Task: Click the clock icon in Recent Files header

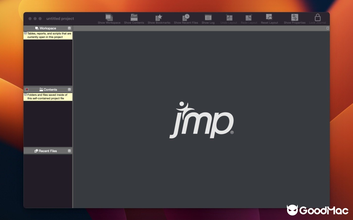Action: pyautogui.click(x=36, y=151)
